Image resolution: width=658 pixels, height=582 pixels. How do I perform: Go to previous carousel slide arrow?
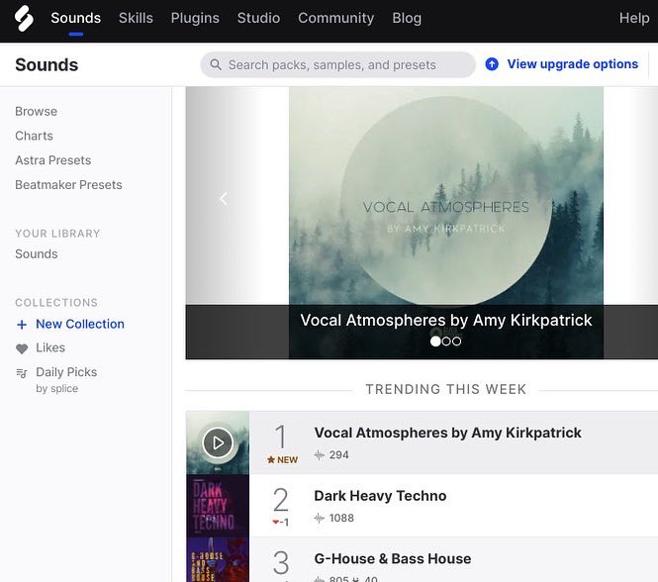tap(224, 199)
